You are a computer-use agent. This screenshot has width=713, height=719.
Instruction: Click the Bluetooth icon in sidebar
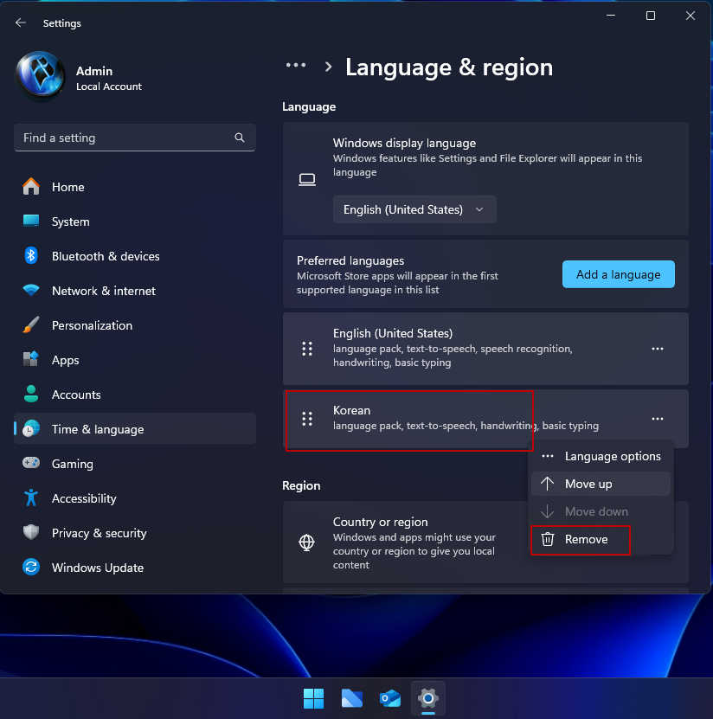coord(31,256)
